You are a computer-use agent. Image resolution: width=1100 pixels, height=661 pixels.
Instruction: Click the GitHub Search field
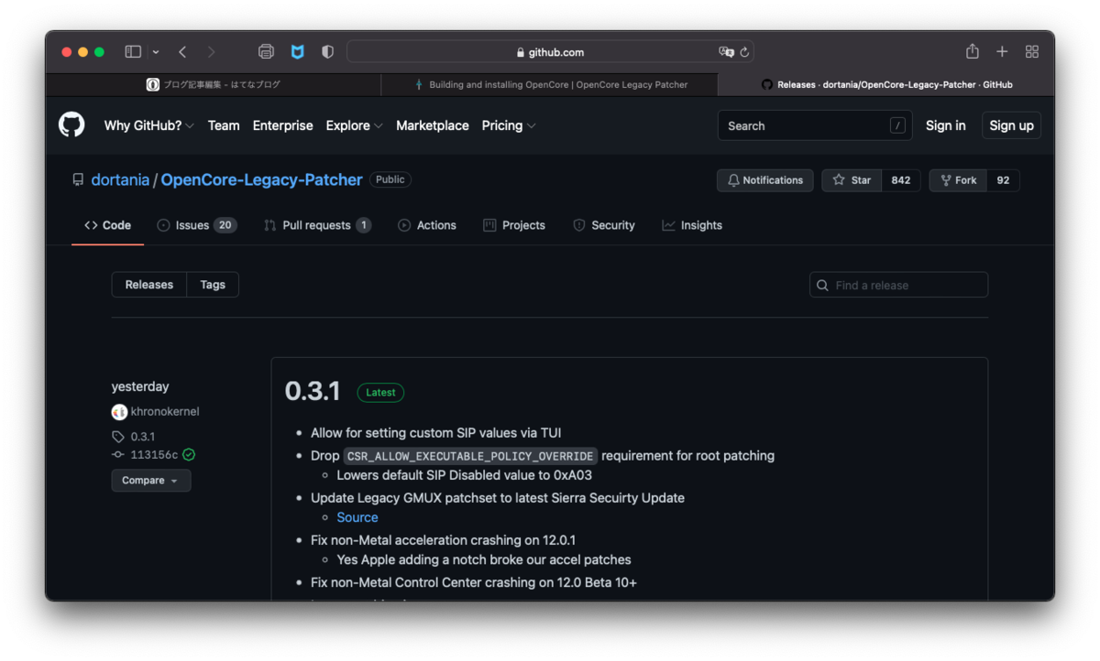point(815,125)
